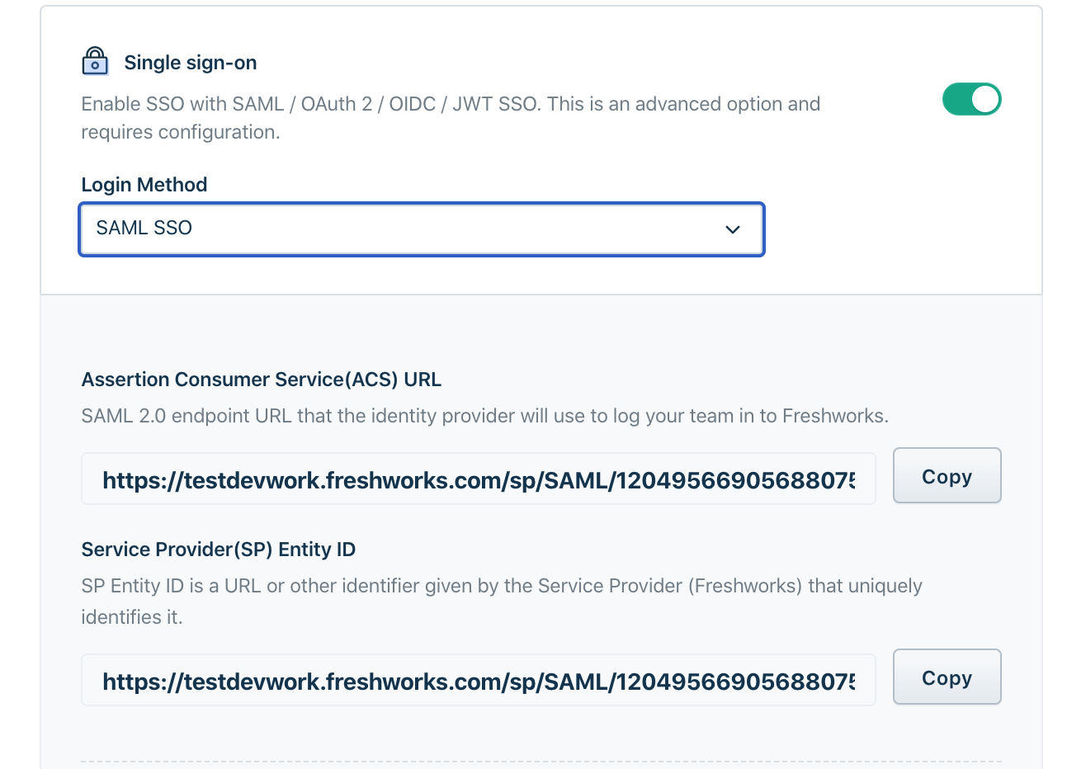This screenshot has height=769, width=1086.
Task: Click the Service Provider(SP) Entity ID label
Action: point(218,550)
